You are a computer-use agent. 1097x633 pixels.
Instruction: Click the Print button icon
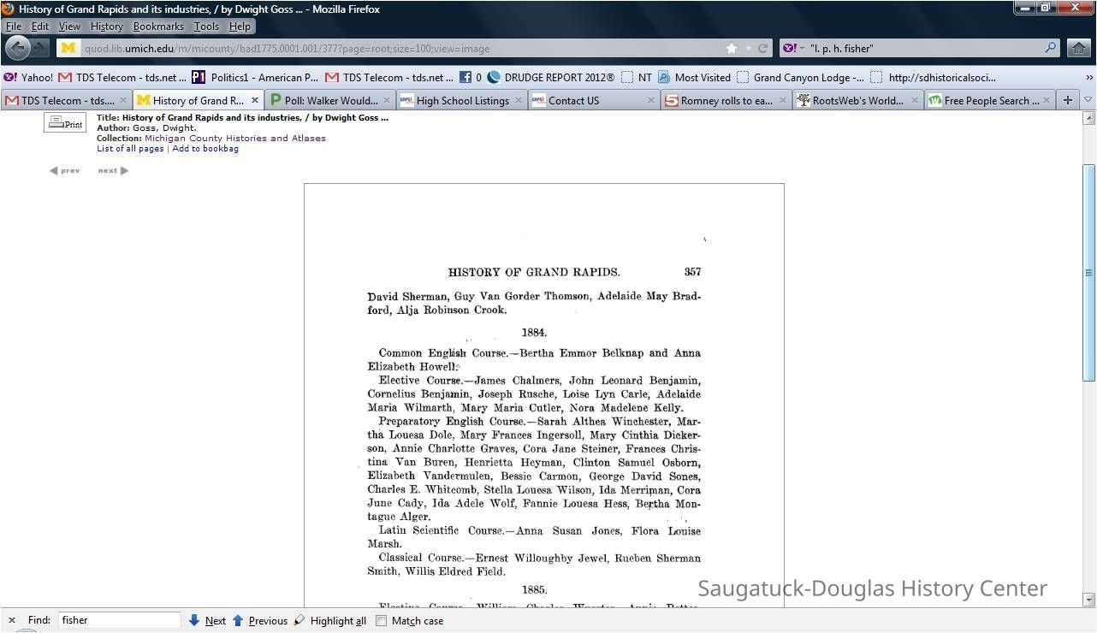tap(65, 123)
